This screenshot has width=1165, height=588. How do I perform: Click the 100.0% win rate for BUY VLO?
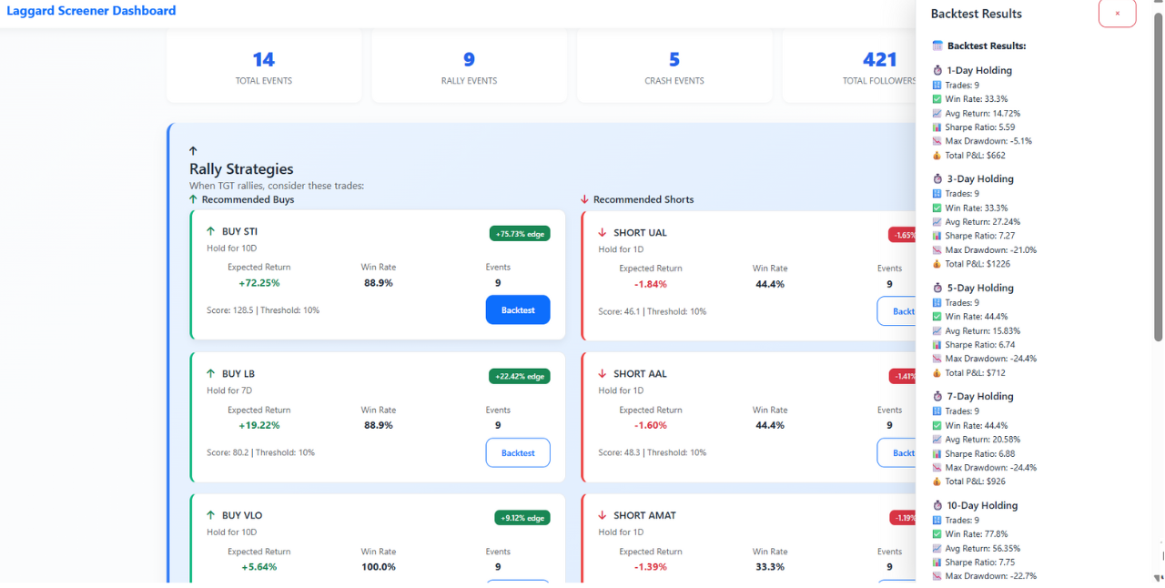tap(379, 567)
